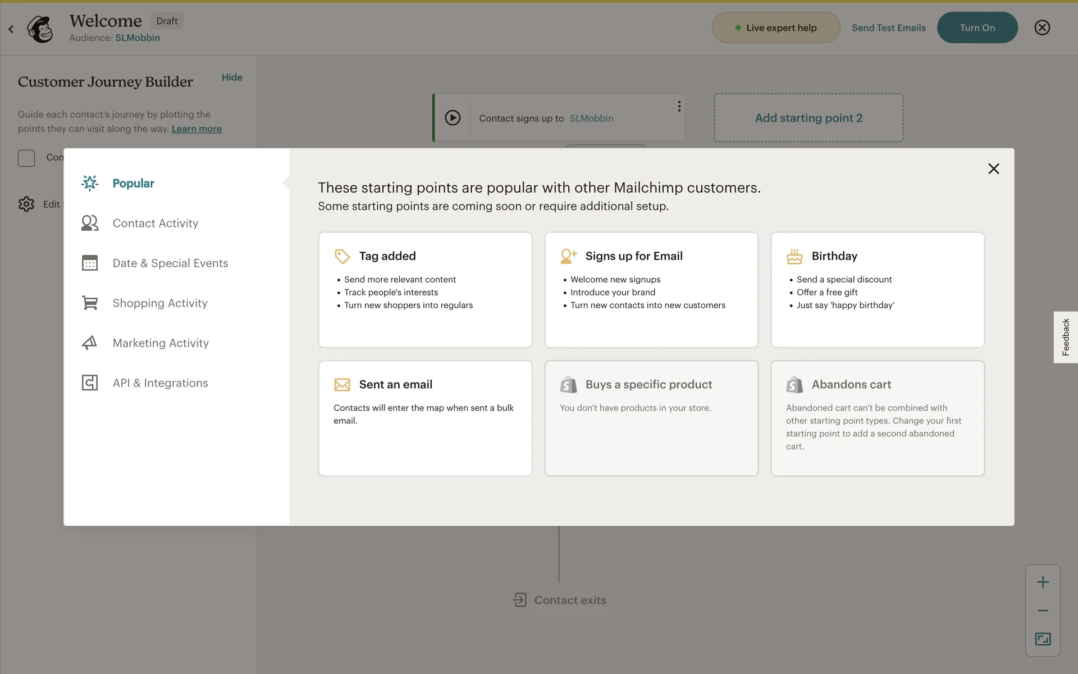
Task: Click the Turn On button
Action: pyautogui.click(x=977, y=28)
